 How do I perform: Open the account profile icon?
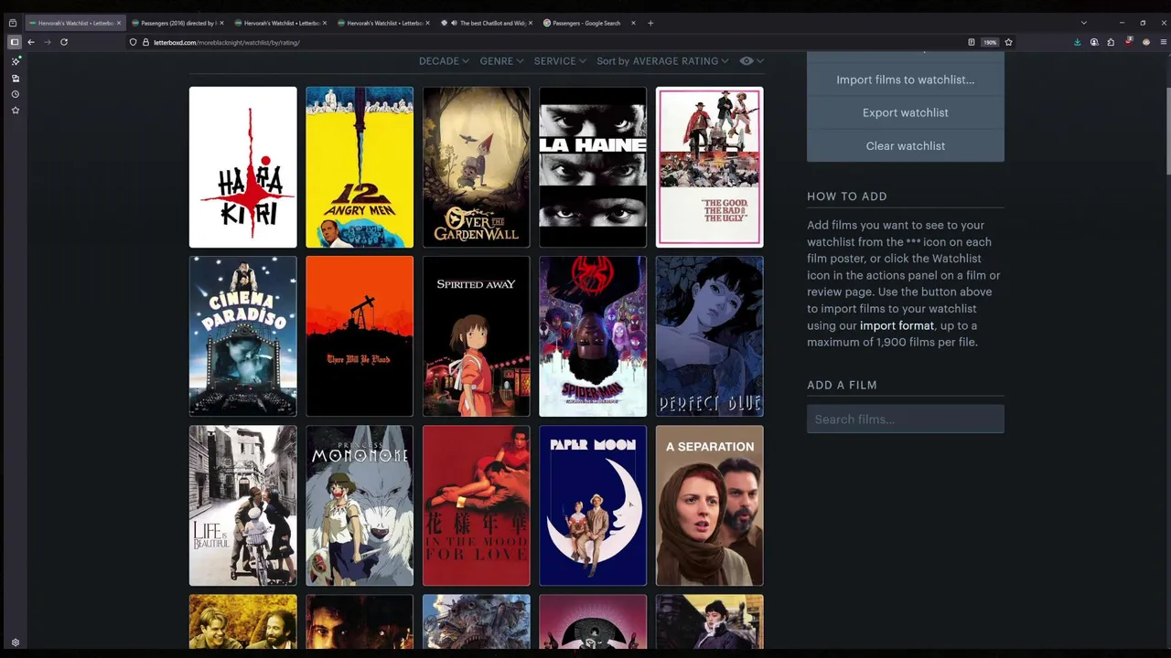click(x=1094, y=42)
